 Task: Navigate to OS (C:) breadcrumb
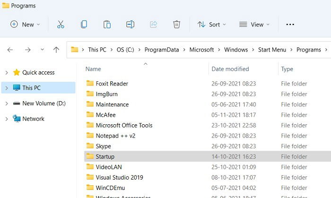coord(125,50)
